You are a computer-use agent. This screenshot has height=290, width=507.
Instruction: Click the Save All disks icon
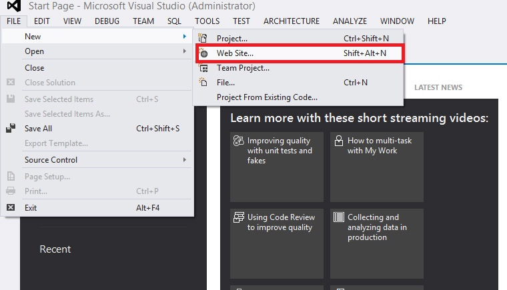point(11,128)
